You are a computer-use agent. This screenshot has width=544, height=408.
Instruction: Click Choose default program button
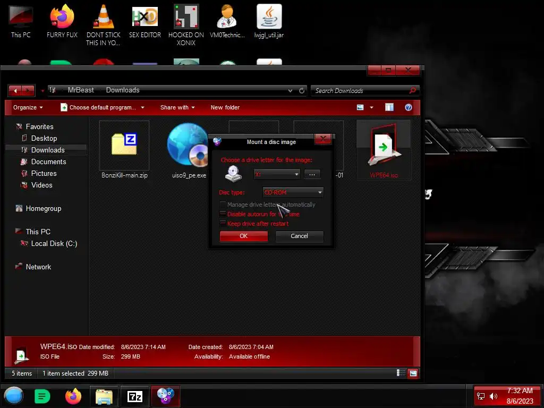pyautogui.click(x=98, y=107)
